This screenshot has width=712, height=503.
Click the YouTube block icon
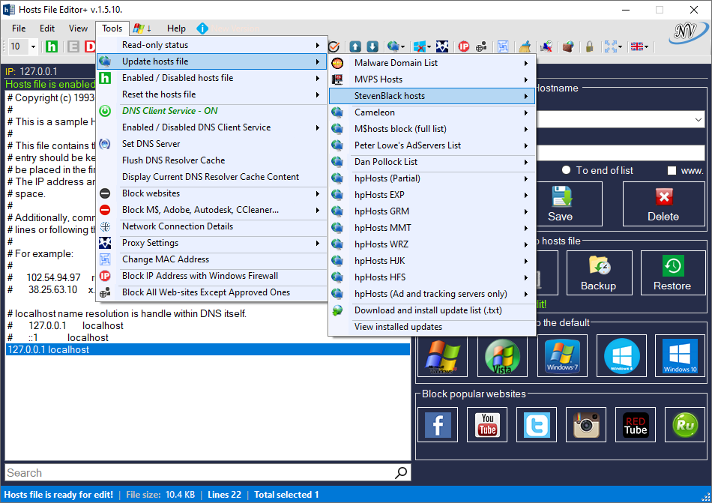pos(487,424)
